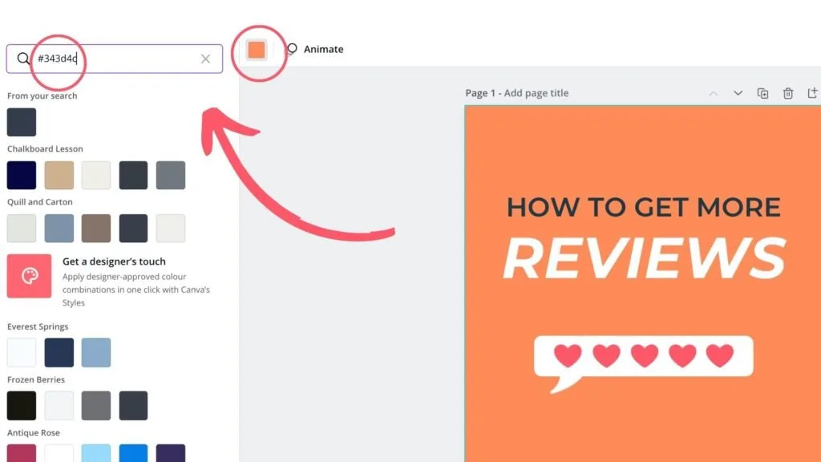This screenshot has height=462, width=821.
Task: Click the search magnifier in the color panel
Action: 24,59
